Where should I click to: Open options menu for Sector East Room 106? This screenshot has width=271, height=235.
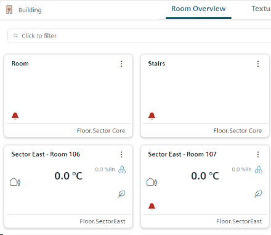[121, 154]
